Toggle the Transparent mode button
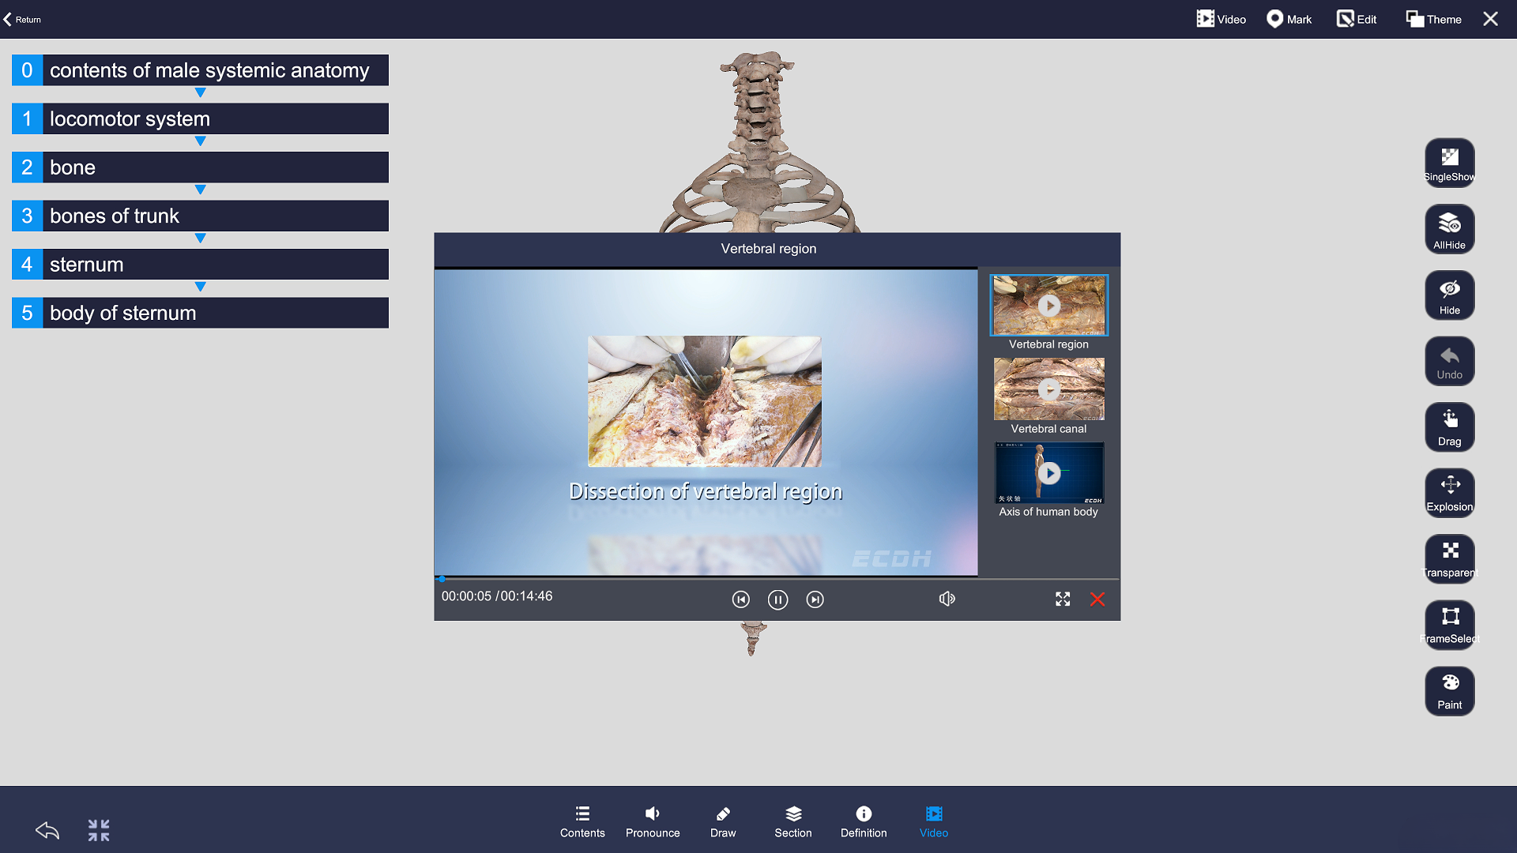 (x=1449, y=558)
